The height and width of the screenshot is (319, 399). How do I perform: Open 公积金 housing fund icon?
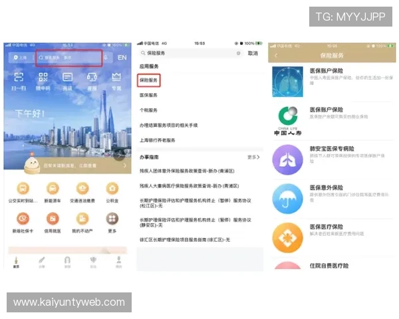(112, 189)
